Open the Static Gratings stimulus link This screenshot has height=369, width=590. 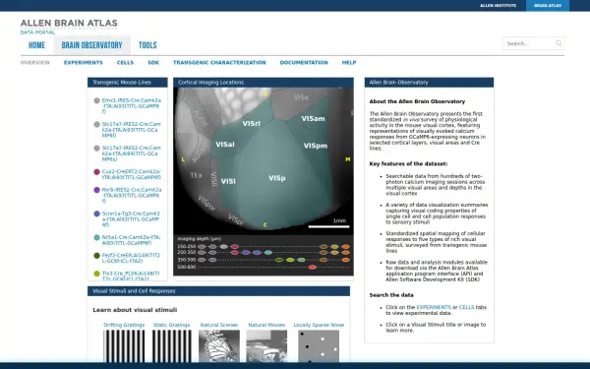(x=171, y=325)
